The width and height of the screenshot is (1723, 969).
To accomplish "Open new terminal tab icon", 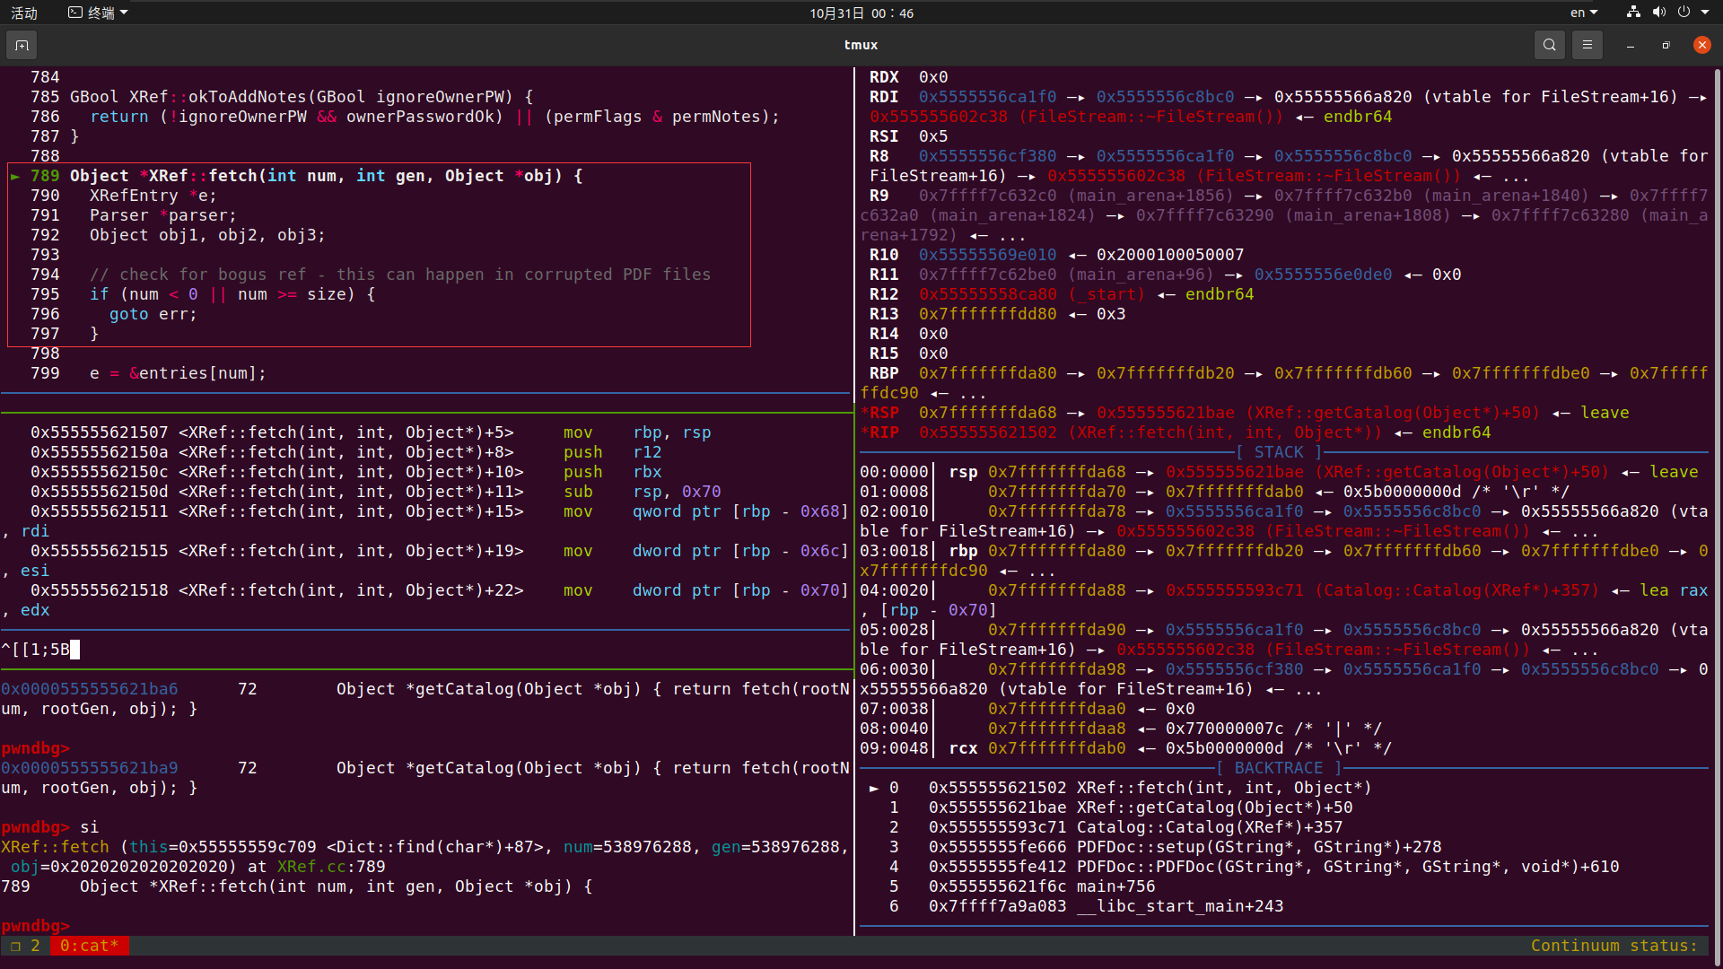I will pos(22,45).
